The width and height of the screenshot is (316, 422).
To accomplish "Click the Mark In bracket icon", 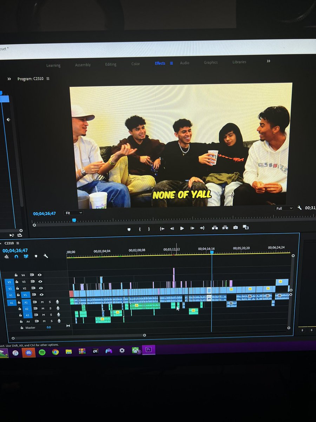I will 139,229.
